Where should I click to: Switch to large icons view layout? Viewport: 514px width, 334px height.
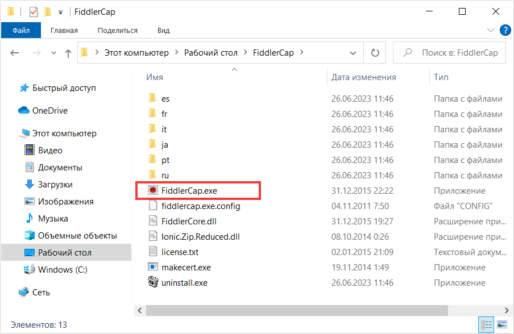[502, 324]
